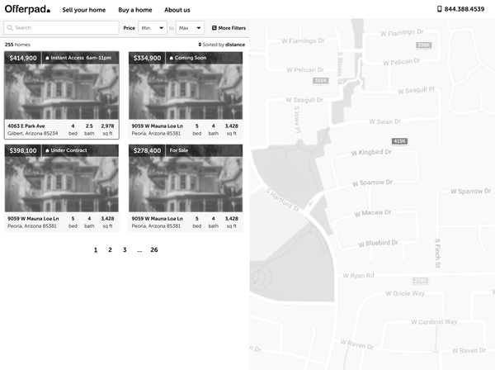Click the phone icon beside 844.388.4539

coord(440,10)
